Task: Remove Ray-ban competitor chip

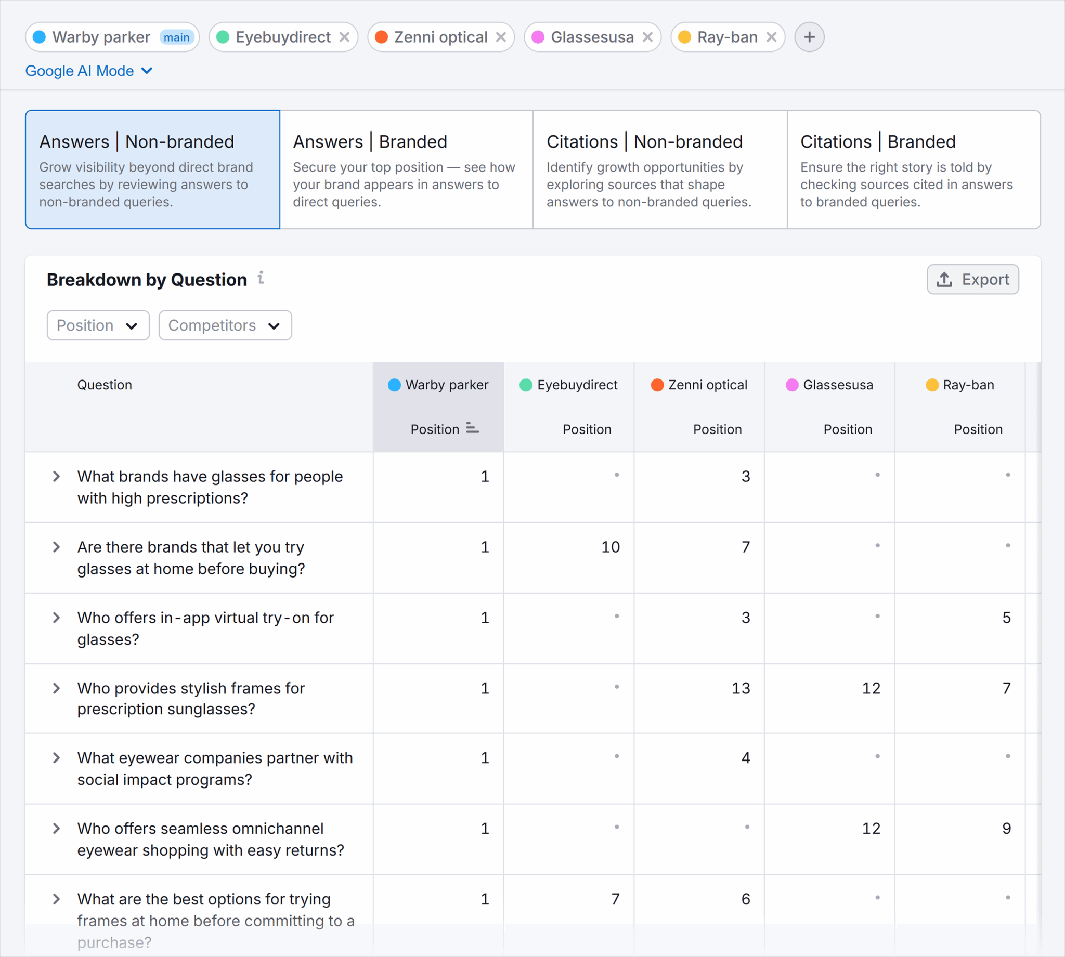Action: point(771,37)
